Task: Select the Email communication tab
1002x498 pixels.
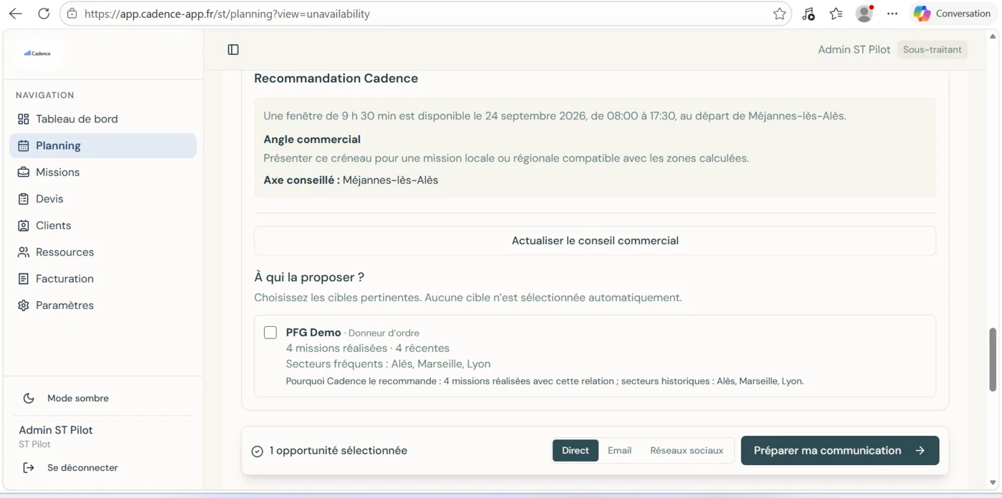Action: [x=620, y=451]
